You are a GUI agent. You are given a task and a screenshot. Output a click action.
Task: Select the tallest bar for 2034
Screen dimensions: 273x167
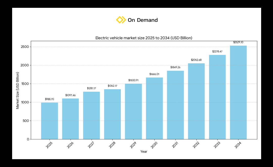coord(238,92)
